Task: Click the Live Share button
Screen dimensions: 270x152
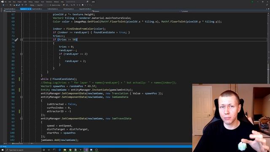Action: pos(93,2)
